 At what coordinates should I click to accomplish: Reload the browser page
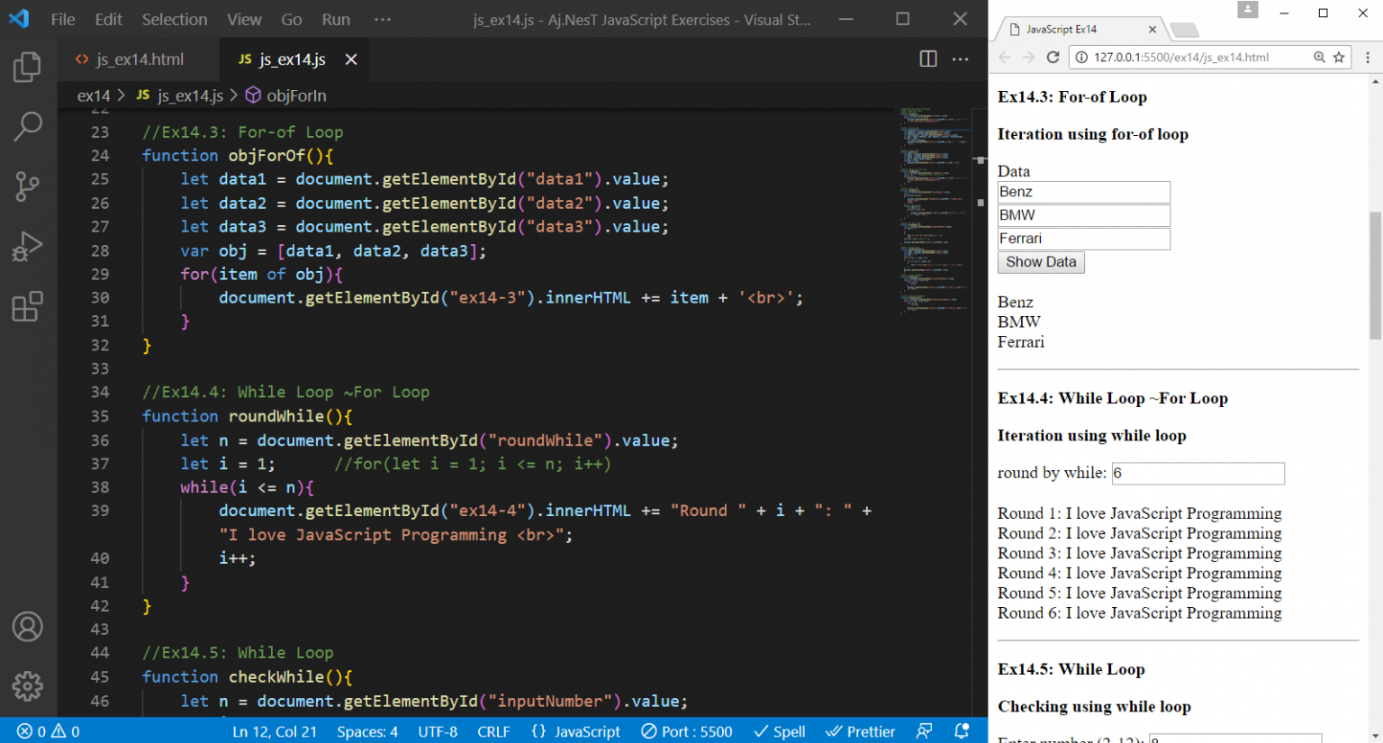click(1053, 58)
